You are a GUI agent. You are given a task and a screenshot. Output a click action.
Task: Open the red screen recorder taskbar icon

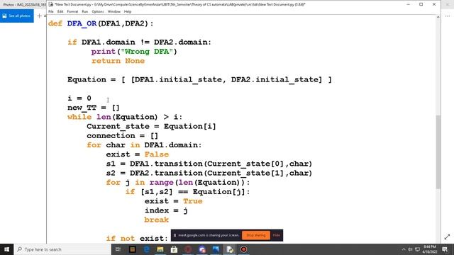pyautogui.click(x=243, y=249)
